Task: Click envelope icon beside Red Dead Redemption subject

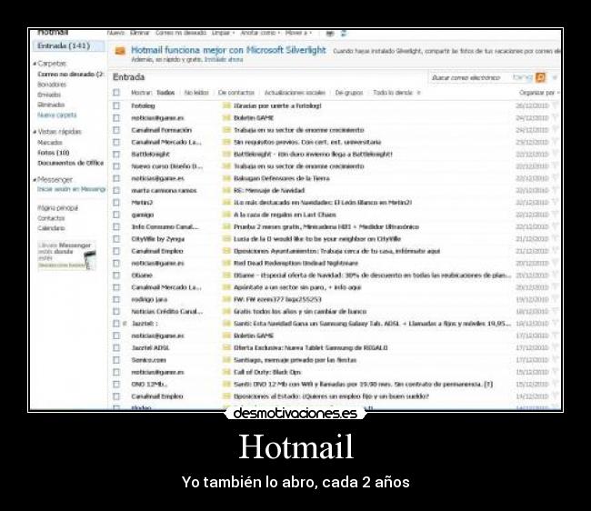Action: pos(226,263)
